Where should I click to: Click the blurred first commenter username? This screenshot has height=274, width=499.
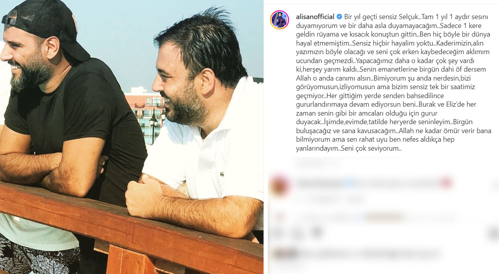click(320, 182)
